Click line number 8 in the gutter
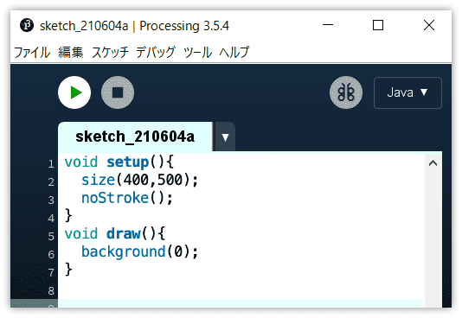This screenshot has width=462, height=318. pos(51,290)
